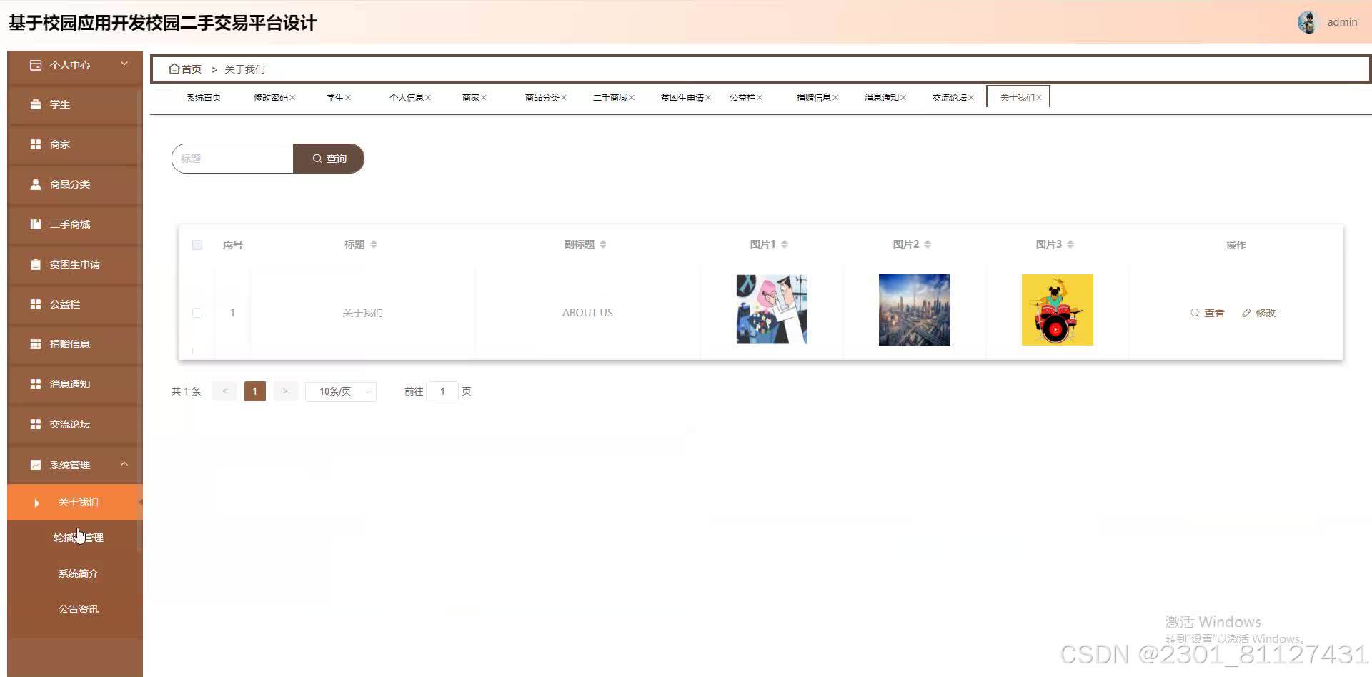
Task: Click the 查询 search button
Action: [x=329, y=159]
